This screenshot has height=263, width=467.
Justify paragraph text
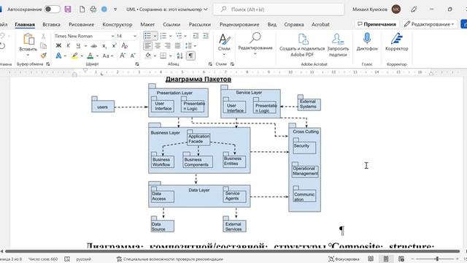tap(177, 46)
